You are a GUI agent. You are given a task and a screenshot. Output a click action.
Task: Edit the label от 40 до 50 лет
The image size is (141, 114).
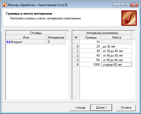[117, 56]
